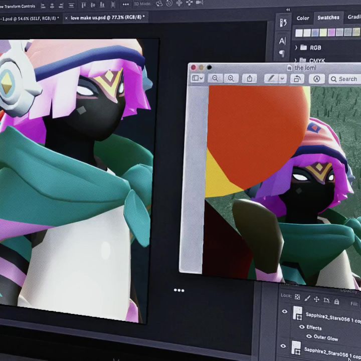Expand the RGB swatch folder
The height and width of the screenshot is (361, 361).
[x=296, y=48]
